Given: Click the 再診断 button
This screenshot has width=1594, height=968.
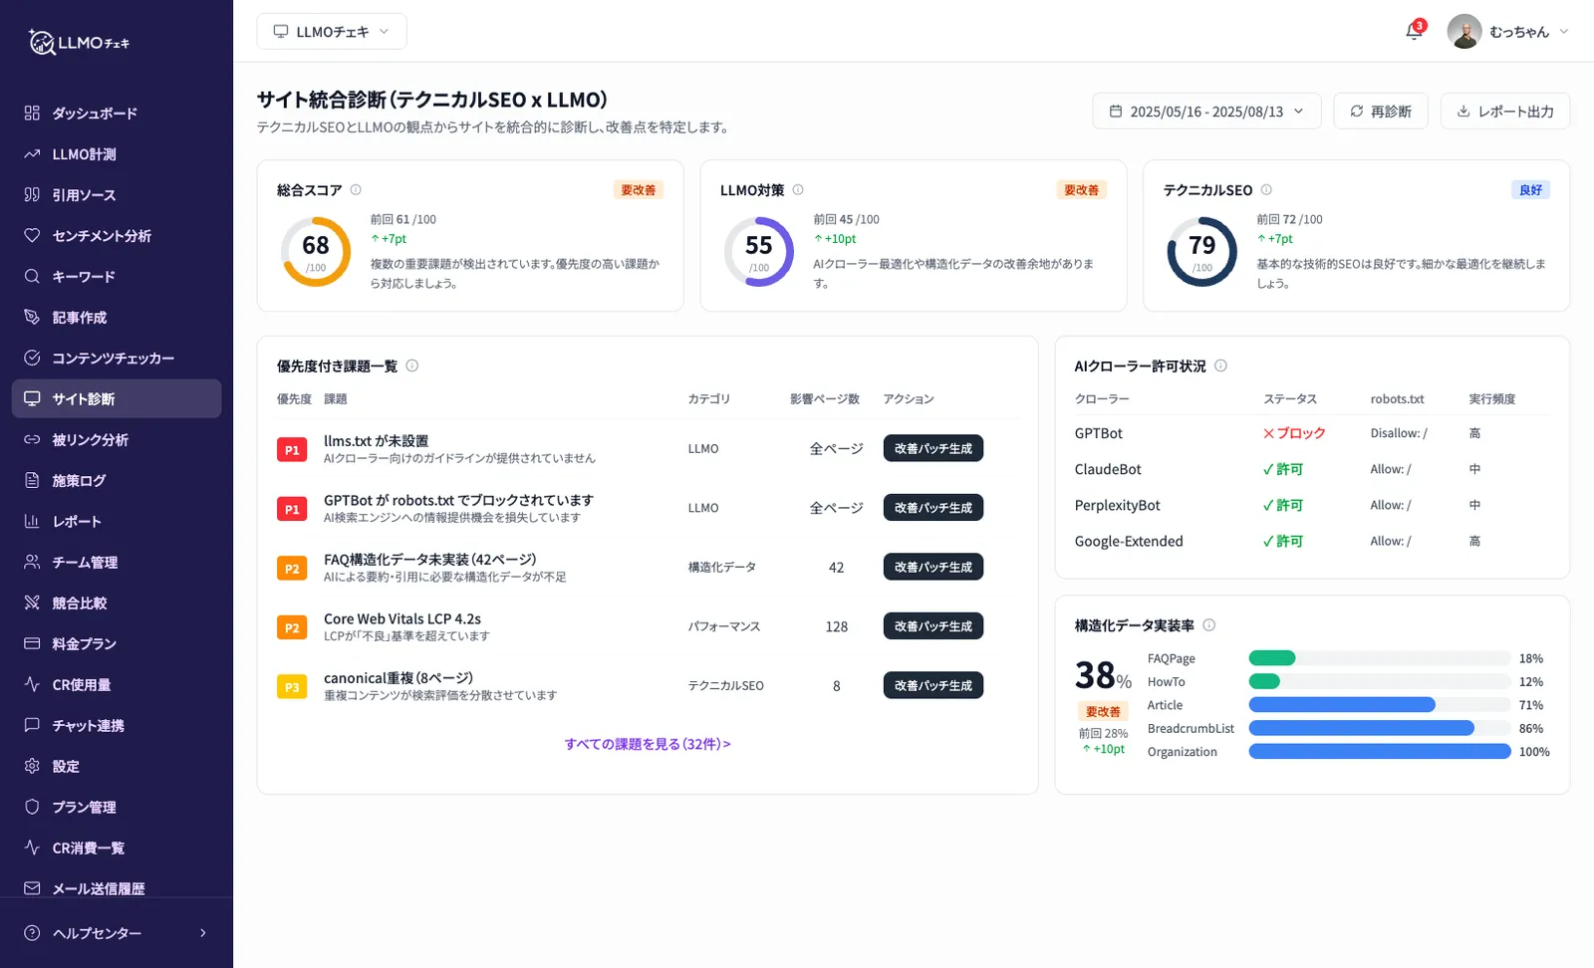Looking at the screenshot, I should pyautogui.click(x=1381, y=112).
